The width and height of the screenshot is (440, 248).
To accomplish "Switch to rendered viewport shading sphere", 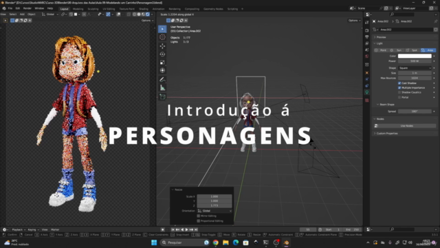I will tap(148, 14).
